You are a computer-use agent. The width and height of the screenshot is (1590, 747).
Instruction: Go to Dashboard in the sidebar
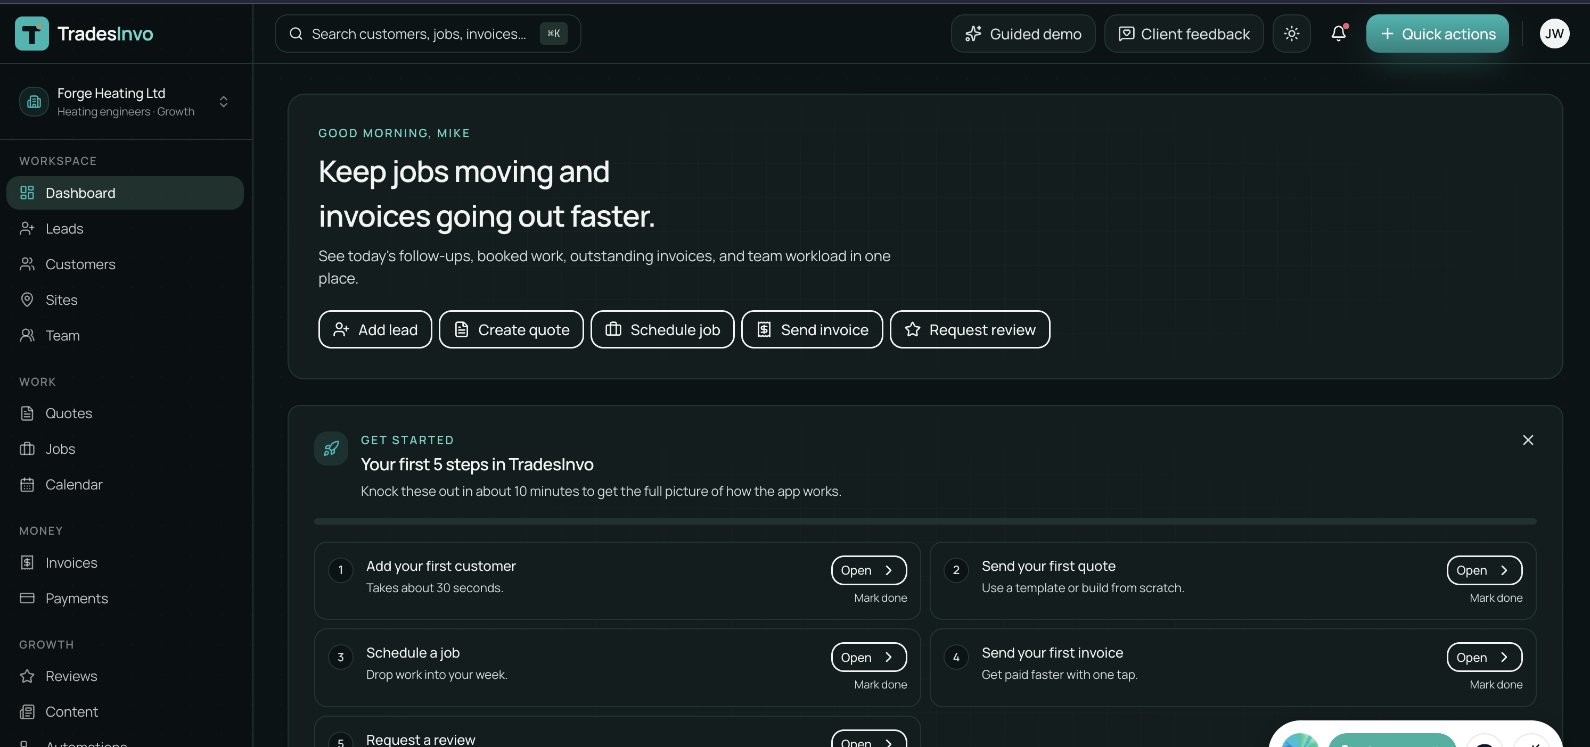pyautogui.click(x=125, y=193)
